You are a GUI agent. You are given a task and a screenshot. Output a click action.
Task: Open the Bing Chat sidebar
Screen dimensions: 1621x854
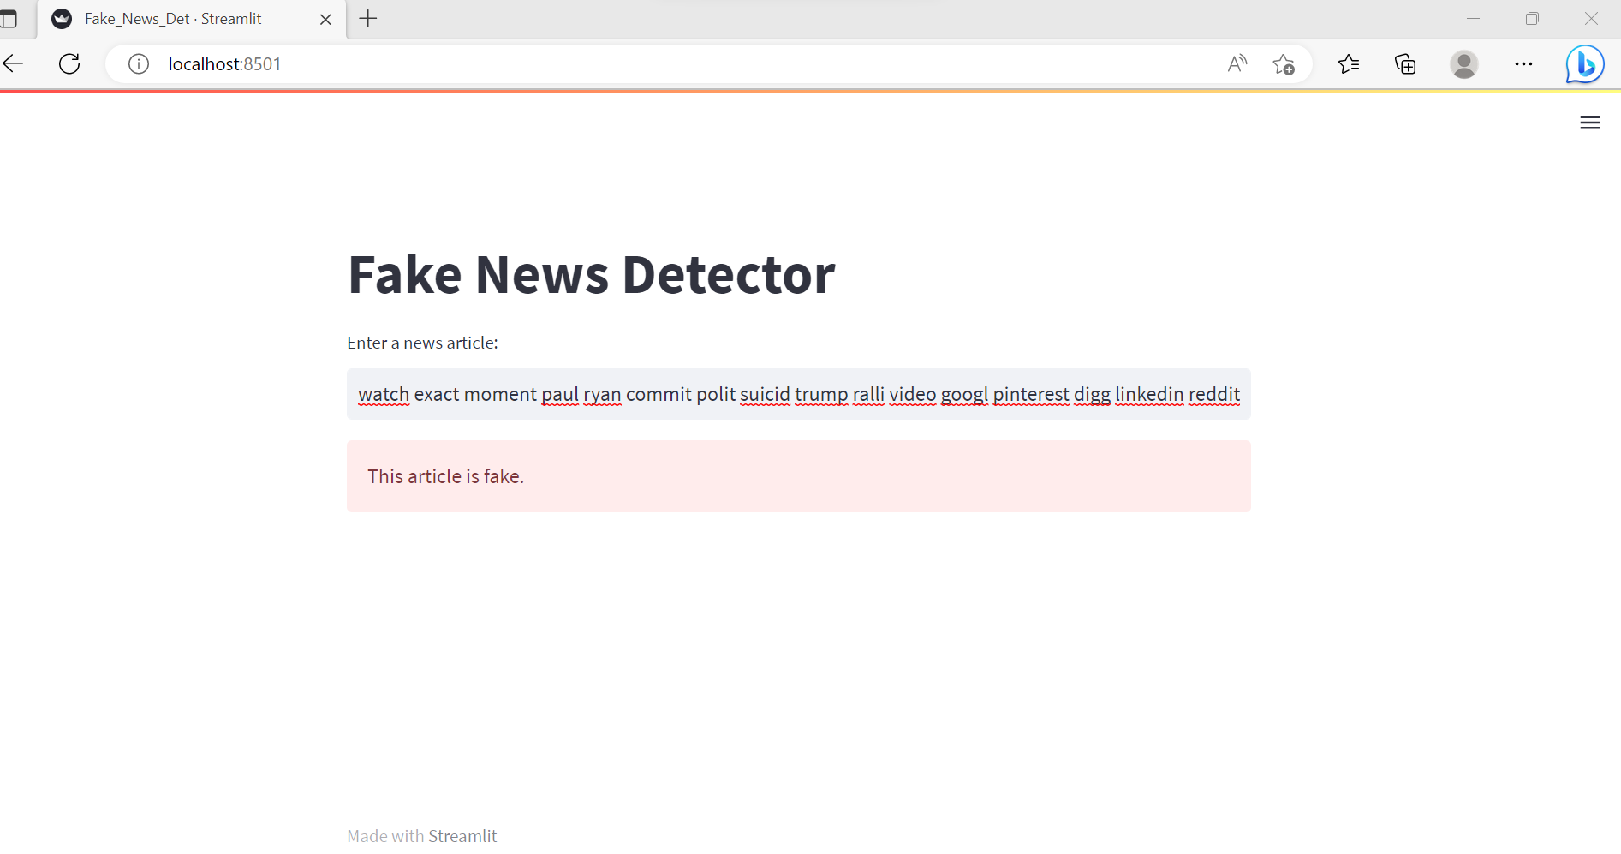(x=1583, y=63)
